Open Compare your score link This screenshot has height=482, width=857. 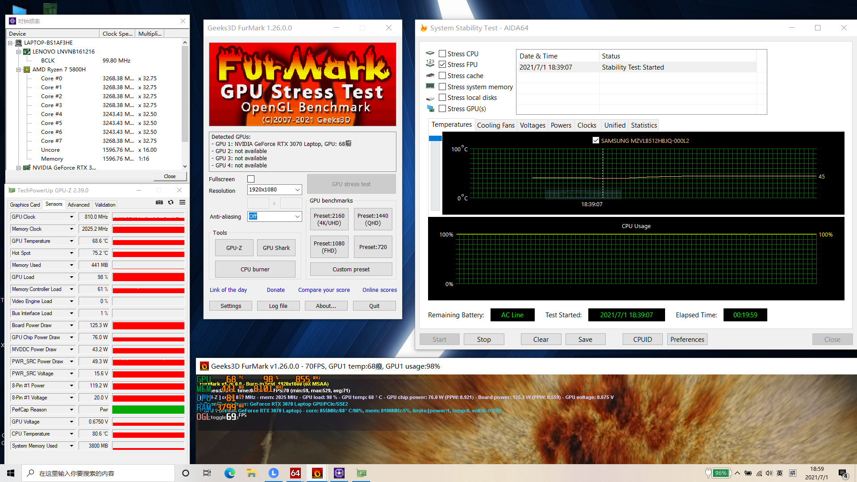click(x=324, y=290)
